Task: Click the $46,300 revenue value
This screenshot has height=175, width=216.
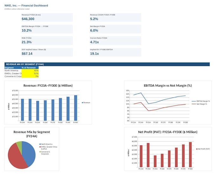Action: tap(28, 19)
